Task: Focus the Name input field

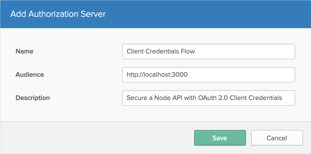Action: tap(208, 51)
